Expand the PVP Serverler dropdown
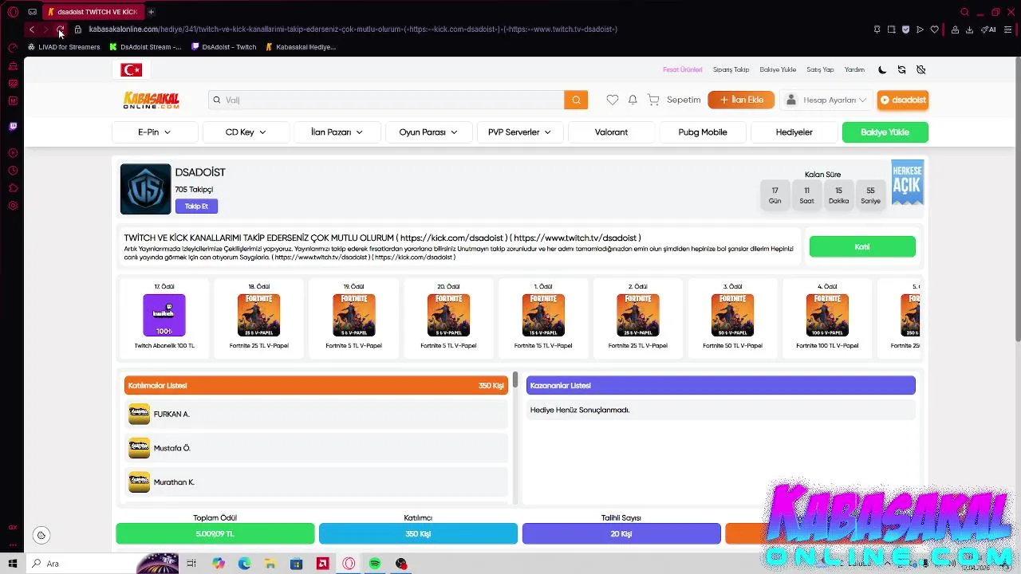Screen dimensions: 1021x574 (x=519, y=132)
